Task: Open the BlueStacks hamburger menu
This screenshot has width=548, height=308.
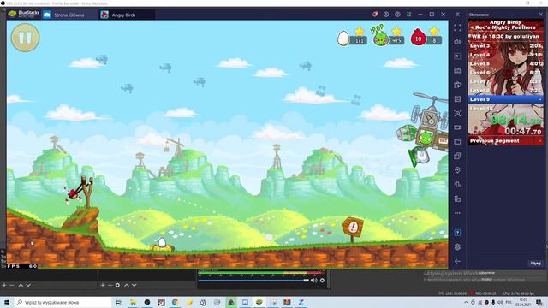Action: pyautogui.click(x=409, y=15)
